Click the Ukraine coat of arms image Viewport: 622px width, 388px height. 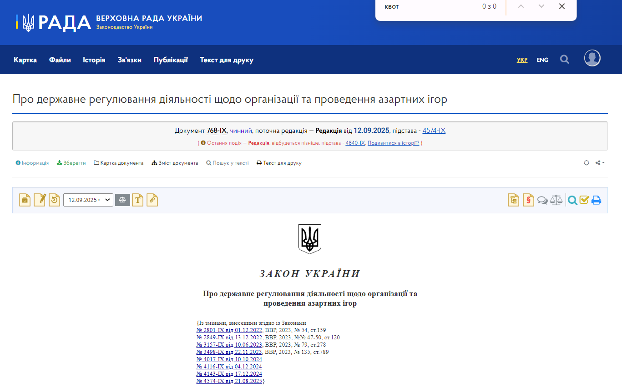310,238
